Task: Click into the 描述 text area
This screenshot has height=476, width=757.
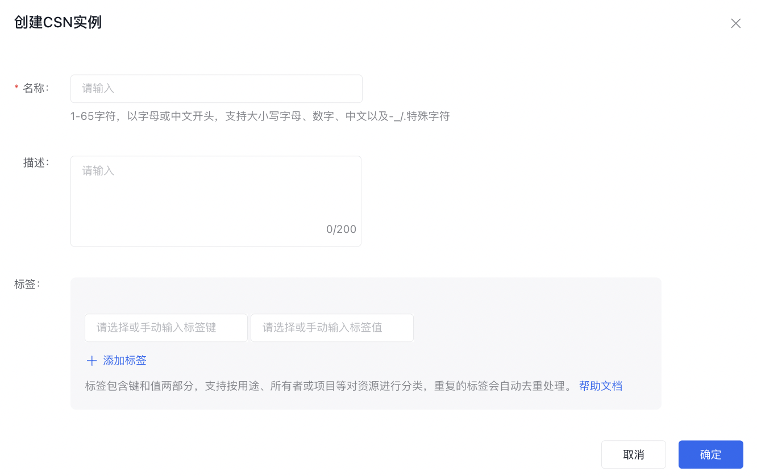Action: [x=216, y=201]
